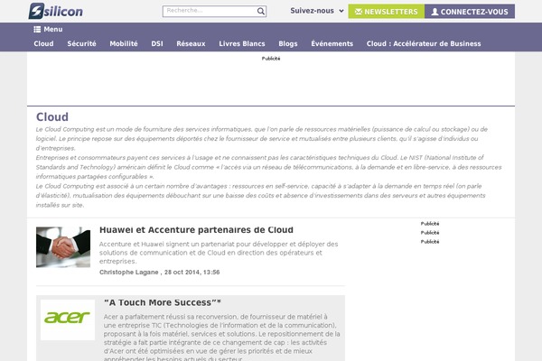Screen dimensions: 542x361
Task: Go to the Mobilité section
Action: [x=124, y=43]
